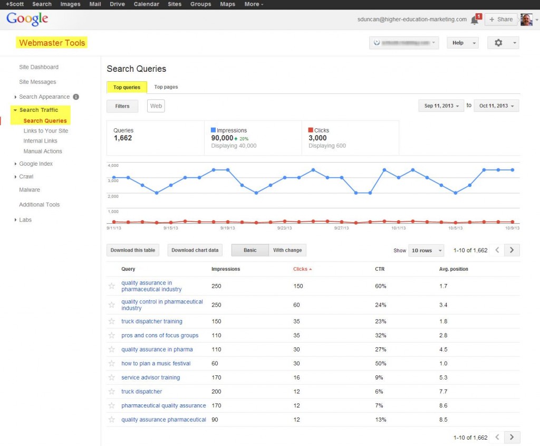
Task: Click the user profile photo
Action: tap(526, 20)
